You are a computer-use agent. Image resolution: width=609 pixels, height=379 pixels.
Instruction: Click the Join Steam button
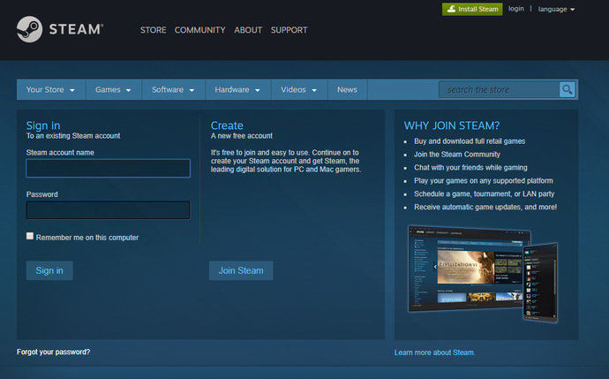(x=241, y=270)
